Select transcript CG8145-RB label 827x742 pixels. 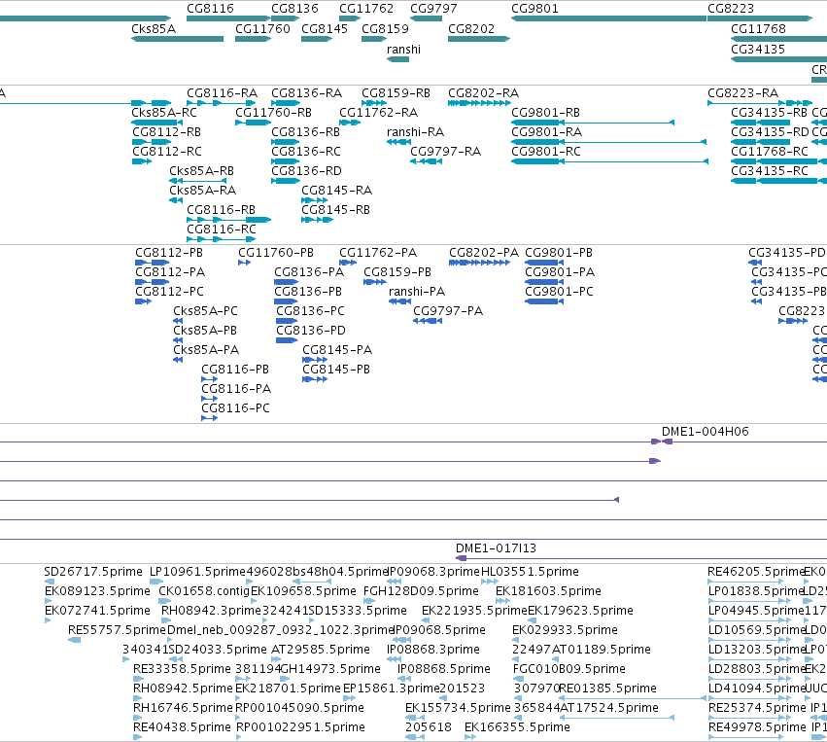point(335,210)
